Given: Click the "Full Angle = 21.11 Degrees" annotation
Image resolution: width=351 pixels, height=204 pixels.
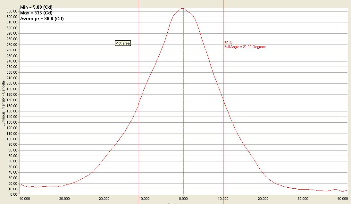Looking at the screenshot, I should (x=245, y=47).
